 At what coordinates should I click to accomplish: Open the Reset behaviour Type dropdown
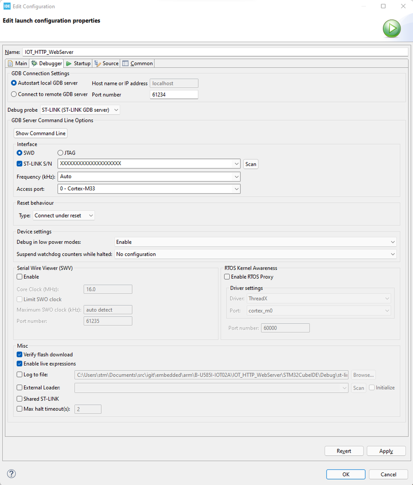64,215
